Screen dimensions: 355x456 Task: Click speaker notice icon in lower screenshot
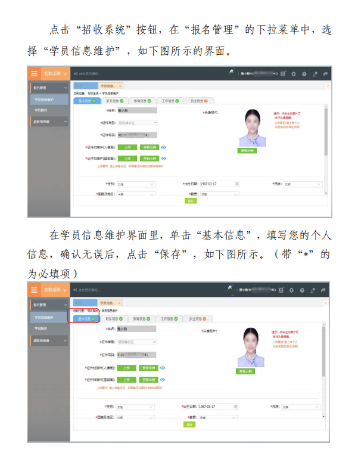click(75, 290)
